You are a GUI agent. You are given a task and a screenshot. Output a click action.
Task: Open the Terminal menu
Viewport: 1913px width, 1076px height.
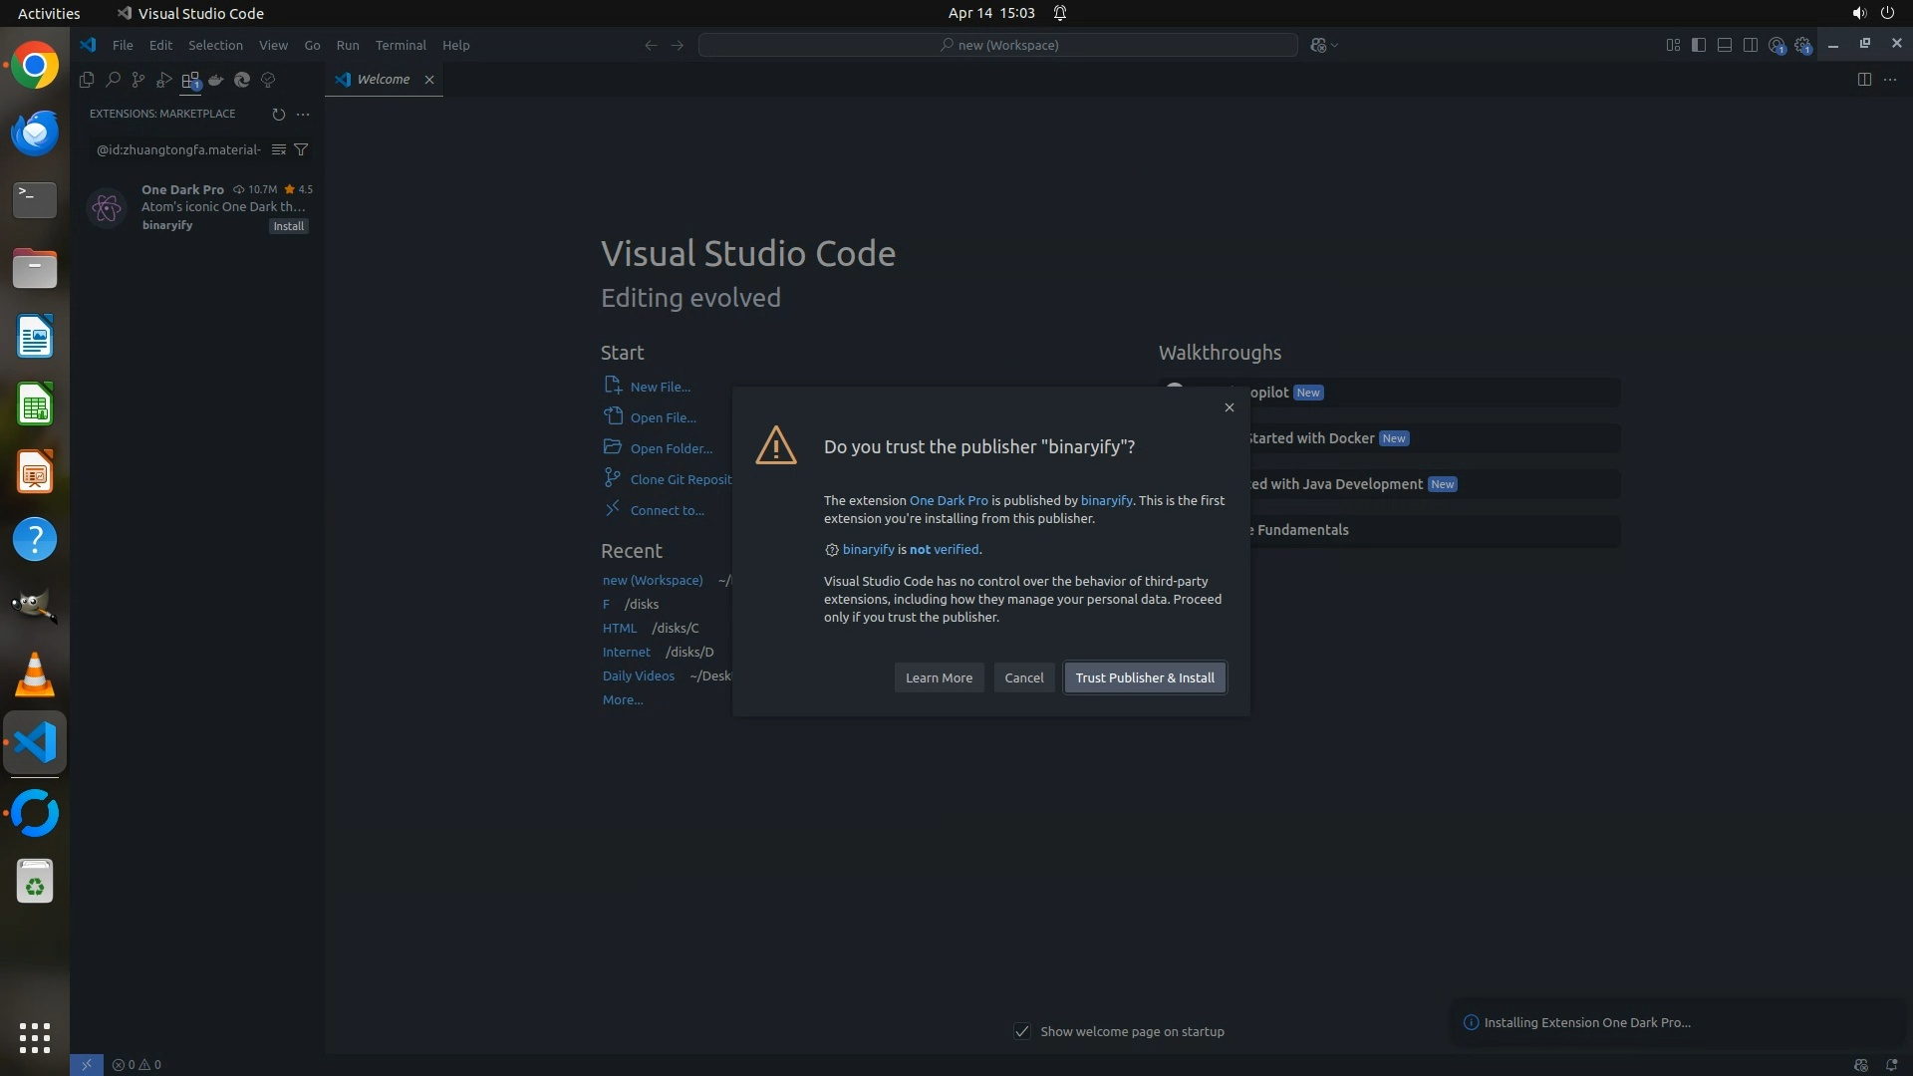[401, 45]
